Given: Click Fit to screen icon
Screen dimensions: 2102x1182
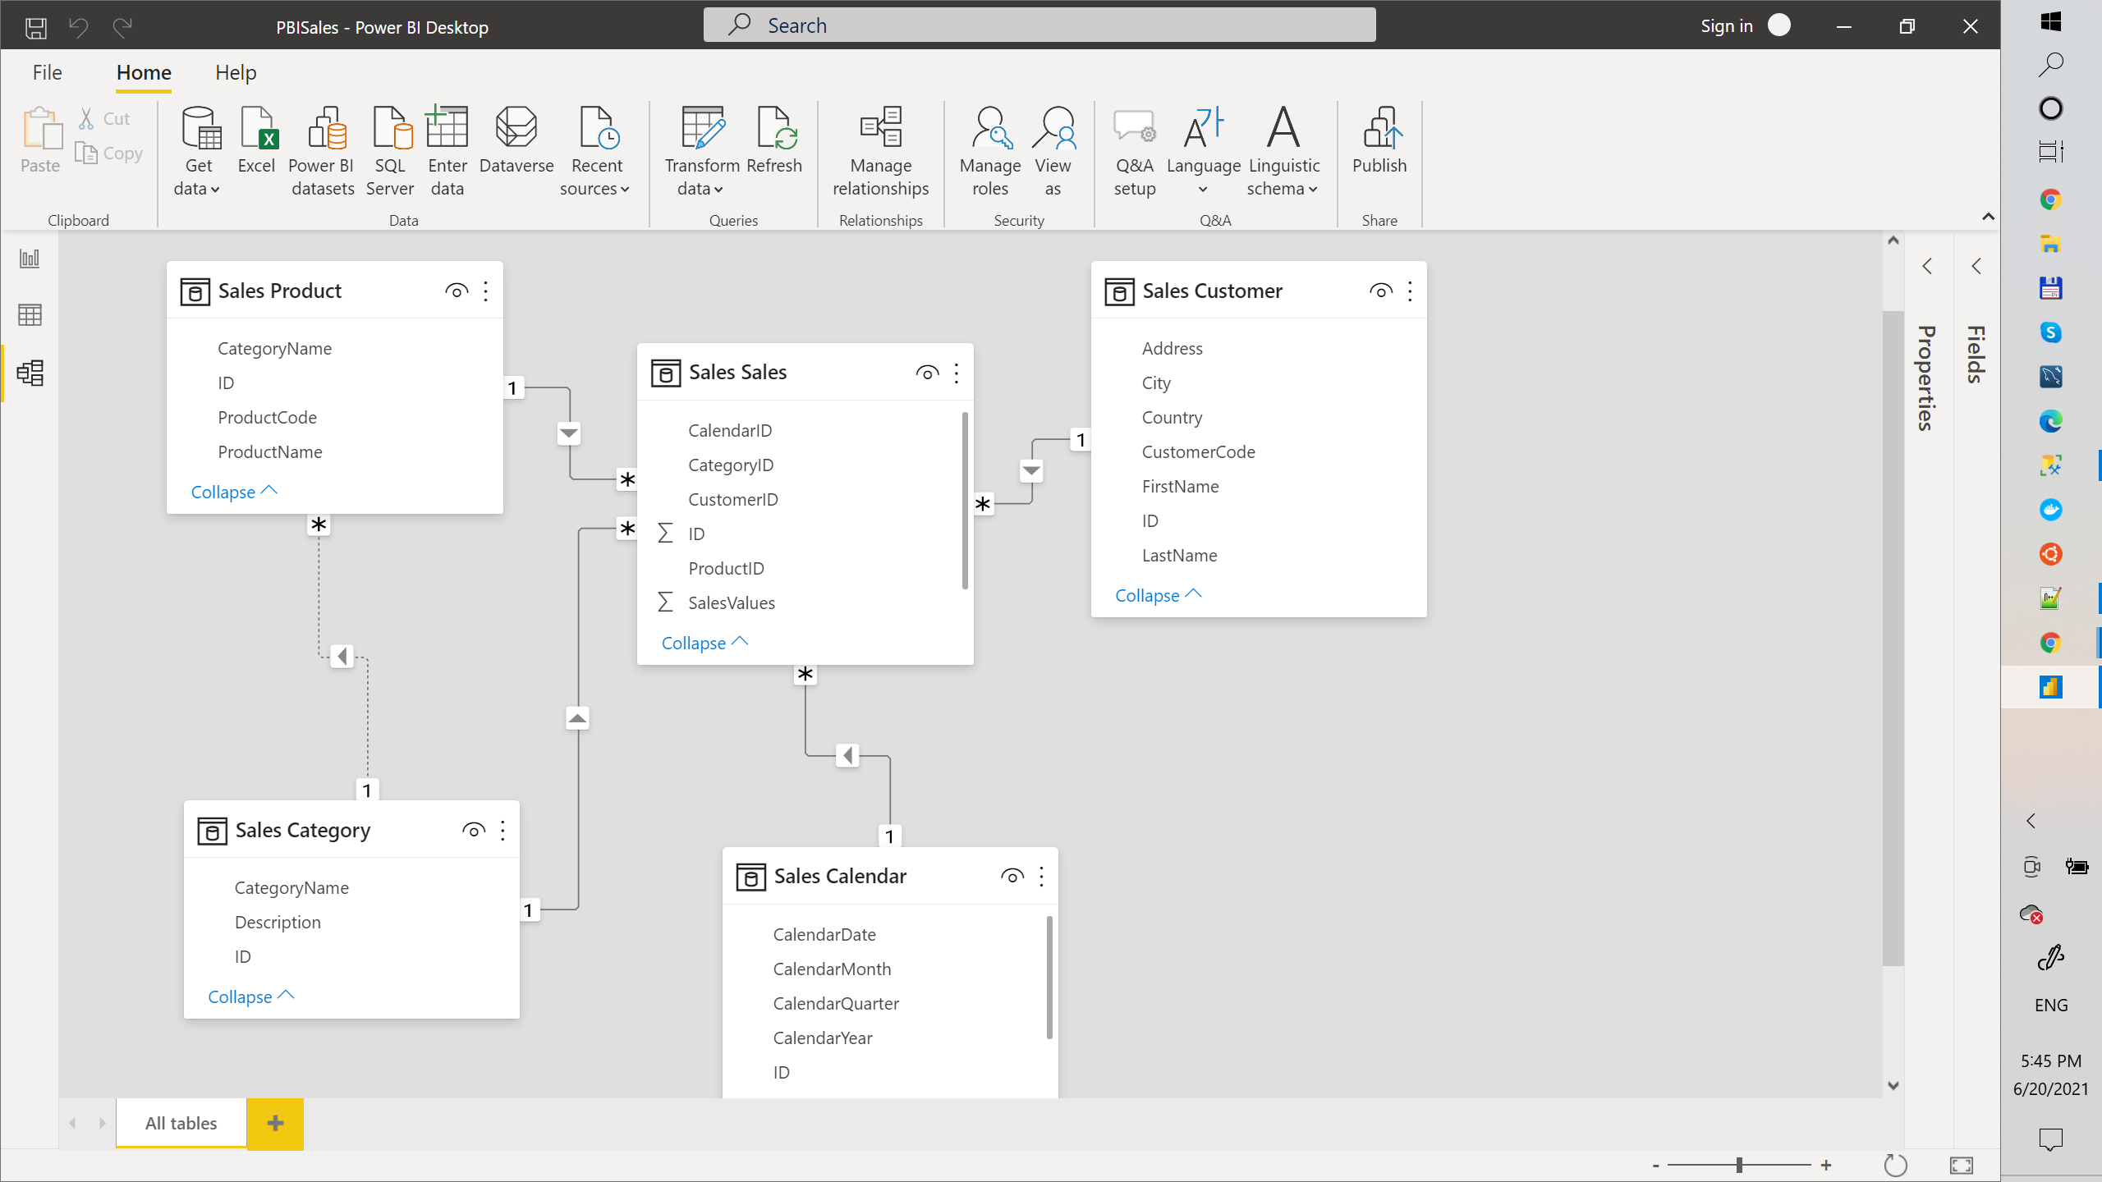Looking at the screenshot, I should pos(1961,1165).
